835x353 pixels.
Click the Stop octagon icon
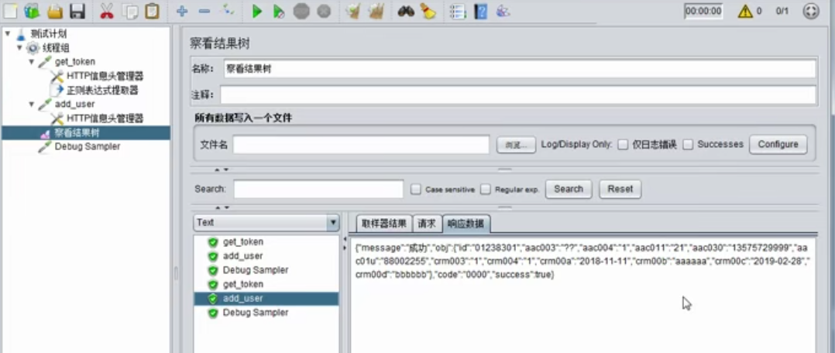(301, 11)
